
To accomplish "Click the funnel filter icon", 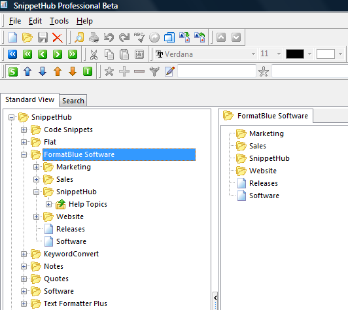I will click(x=154, y=71).
